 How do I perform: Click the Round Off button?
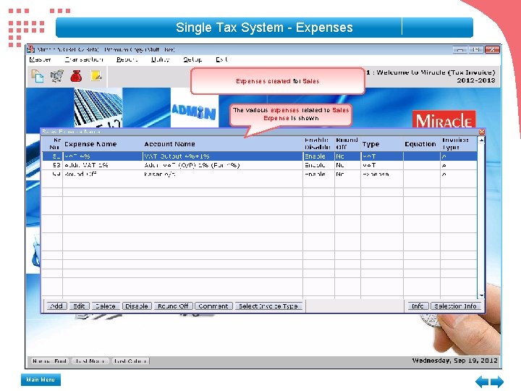coord(173,306)
